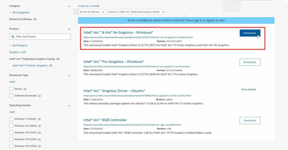Go back to All Products
Screen dimensions: 288x150
pos(19,45)
